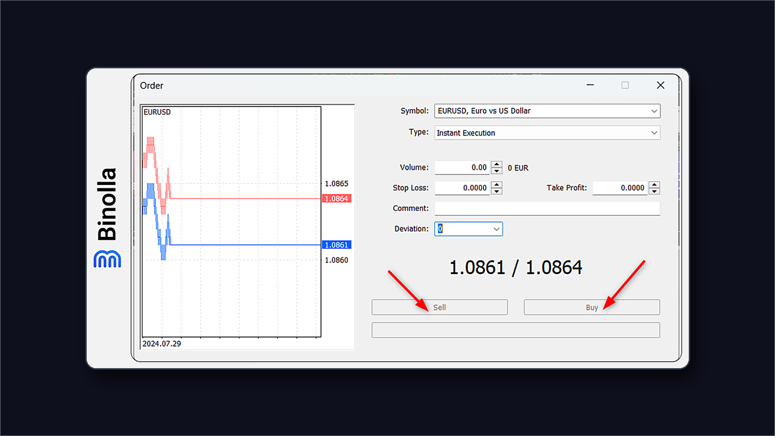Click the 1.0861 / 1.0864 quote display

(x=515, y=267)
